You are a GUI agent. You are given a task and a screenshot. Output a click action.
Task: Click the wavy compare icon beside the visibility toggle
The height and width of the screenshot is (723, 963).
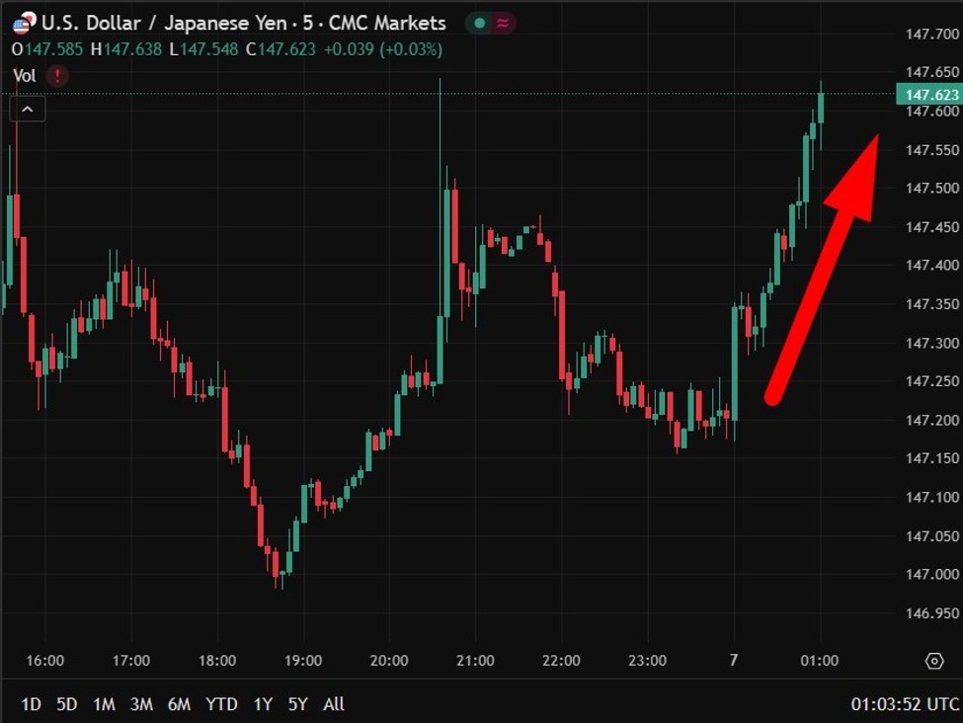click(x=501, y=22)
